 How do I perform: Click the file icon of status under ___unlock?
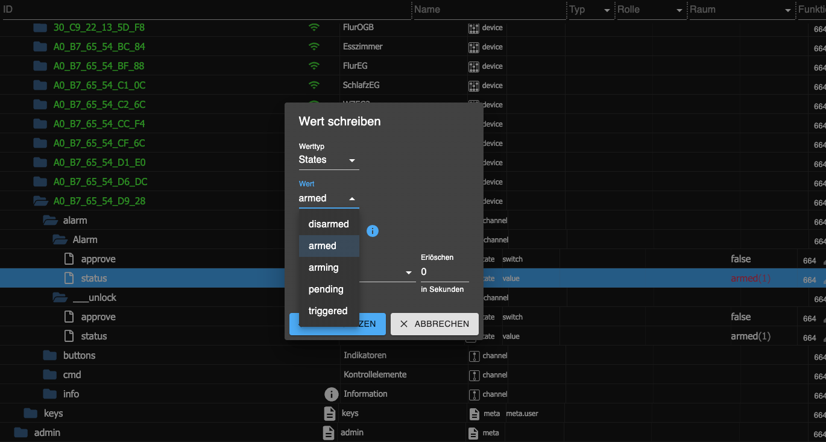pyautogui.click(x=69, y=336)
